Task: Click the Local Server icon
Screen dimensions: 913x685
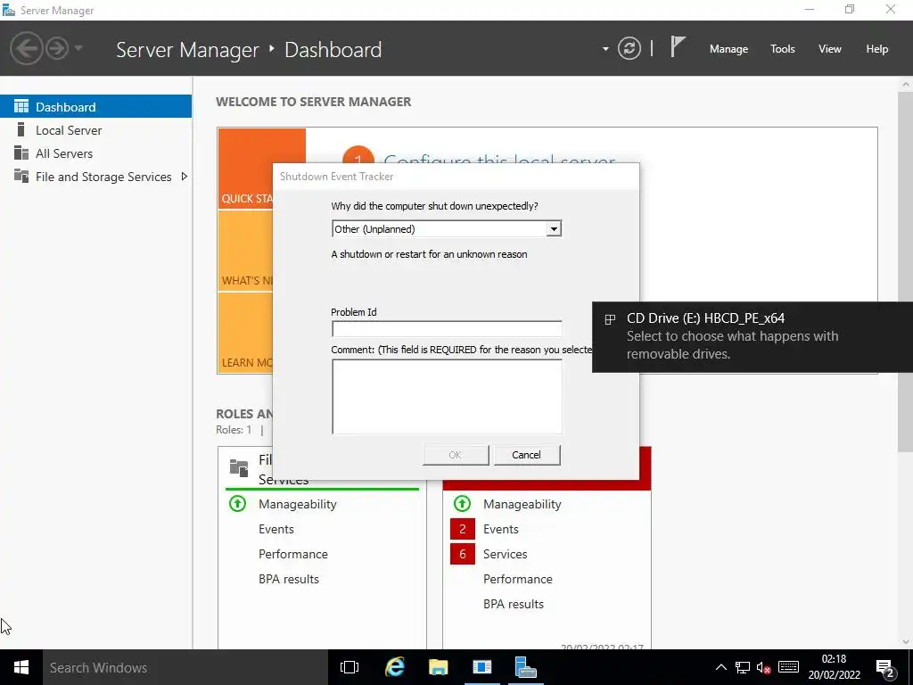Action: (x=21, y=129)
